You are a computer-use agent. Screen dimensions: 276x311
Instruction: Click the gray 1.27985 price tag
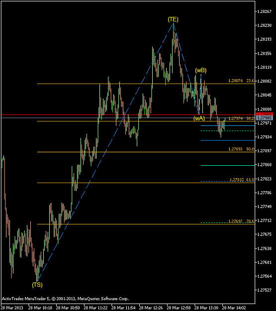[265, 118]
